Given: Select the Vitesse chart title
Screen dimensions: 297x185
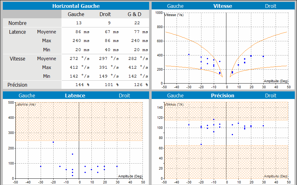Looking at the screenshot, I should click(x=223, y=6).
